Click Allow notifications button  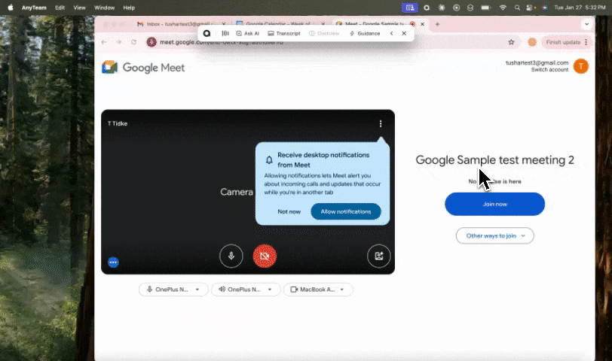[346, 211]
